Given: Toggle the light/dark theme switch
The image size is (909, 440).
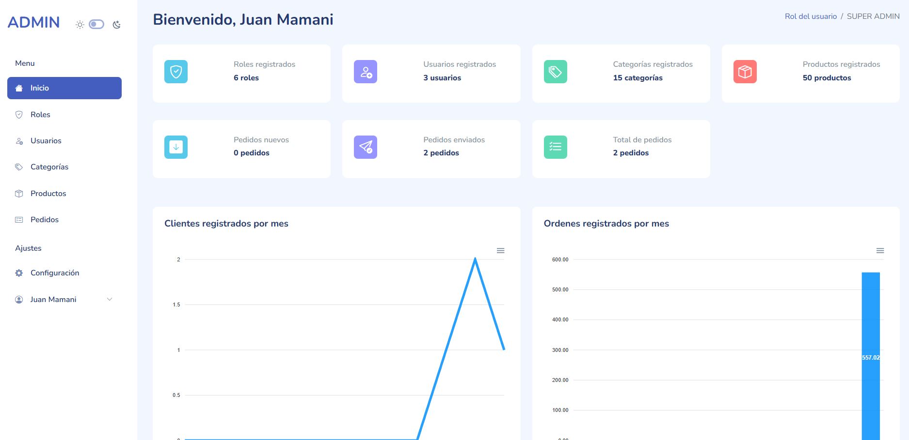Looking at the screenshot, I should pos(96,24).
